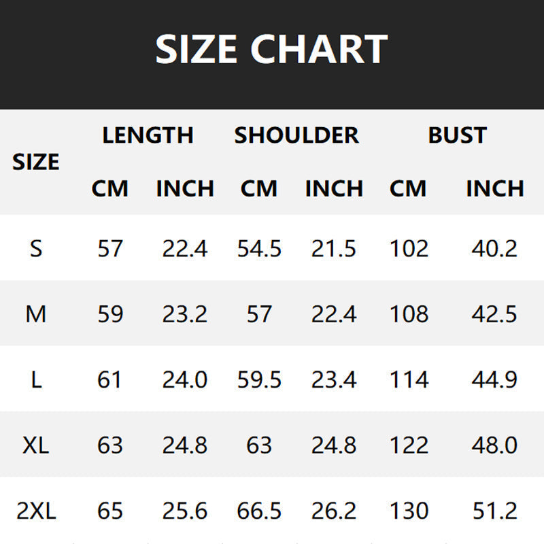
Task: Click the SIZE CHART title
Action: (x=271, y=49)
